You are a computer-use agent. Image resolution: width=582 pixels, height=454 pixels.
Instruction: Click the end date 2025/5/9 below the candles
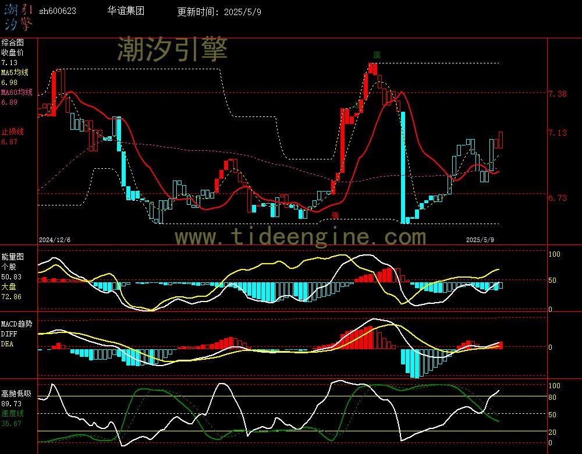pos(480,240)
